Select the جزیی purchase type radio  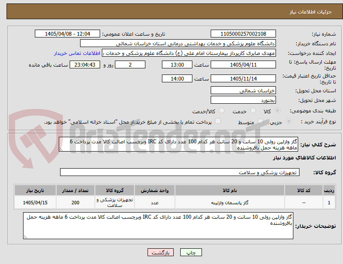point(289,121)
